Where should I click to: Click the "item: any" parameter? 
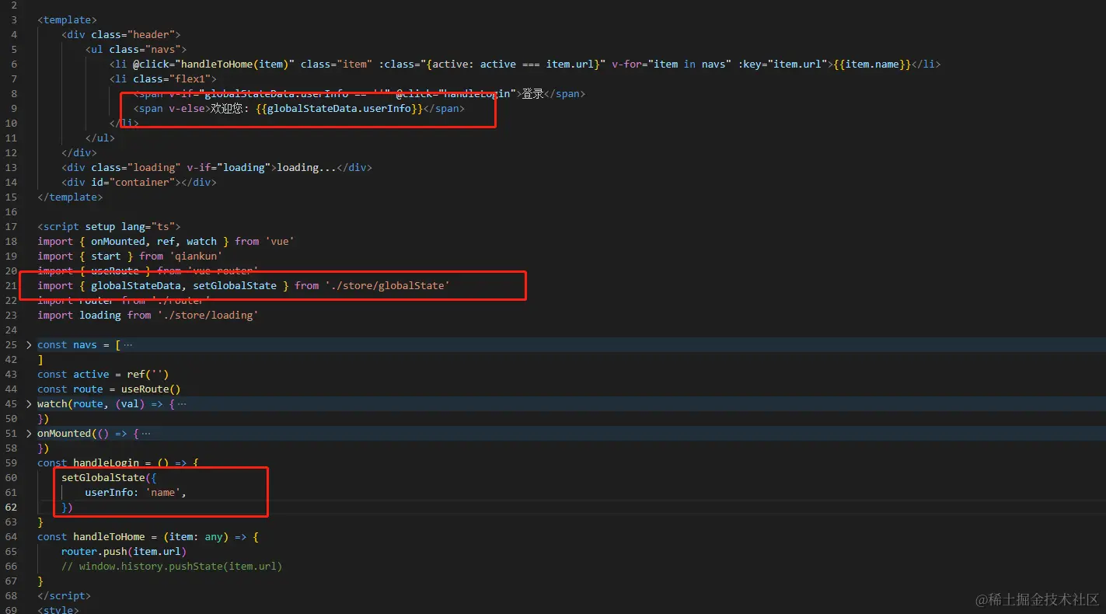point(196,536)
